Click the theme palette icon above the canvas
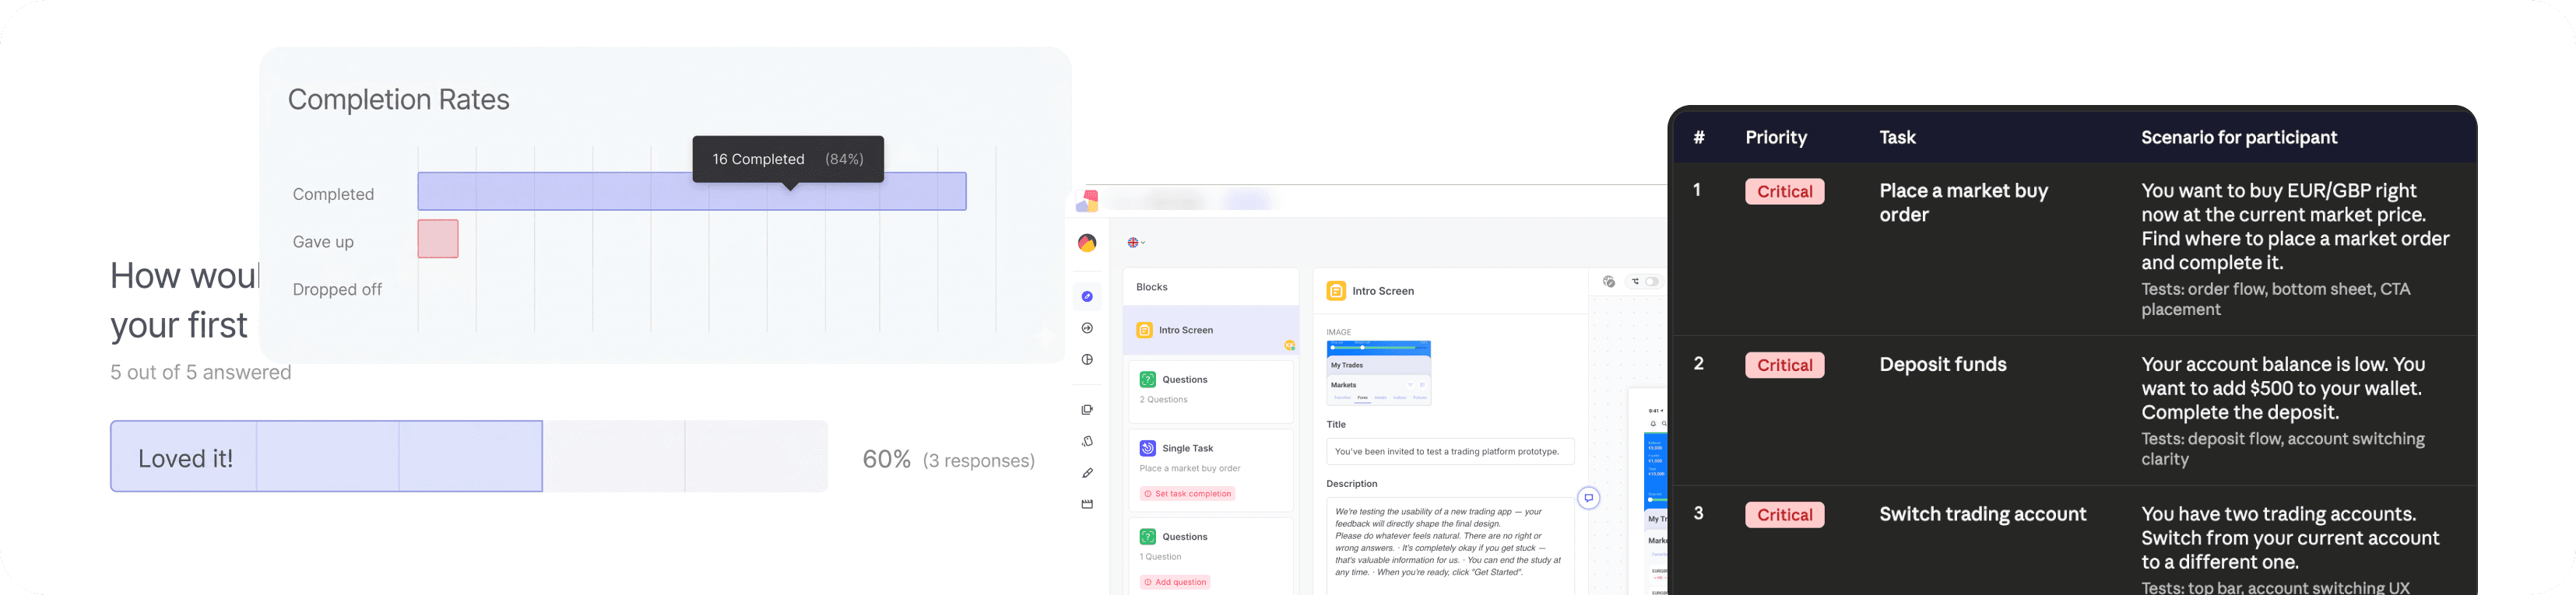The image size is (2576, 595). pos(1609,282)
